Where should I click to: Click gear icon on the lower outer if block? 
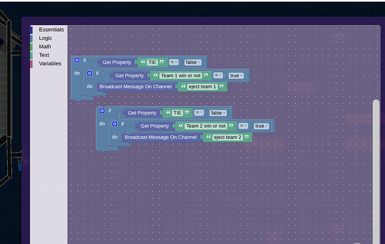[x=102, y=111]
